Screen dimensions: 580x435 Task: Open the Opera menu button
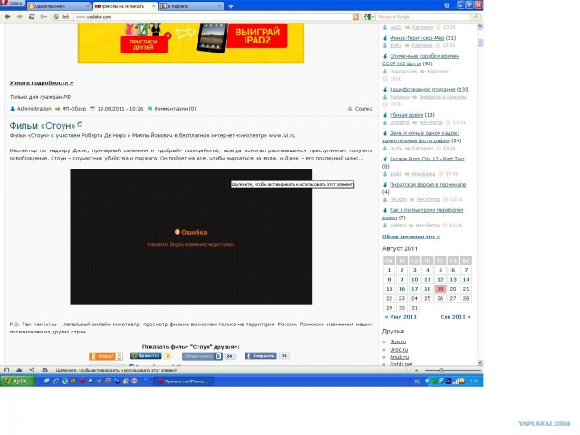[12, 4]
